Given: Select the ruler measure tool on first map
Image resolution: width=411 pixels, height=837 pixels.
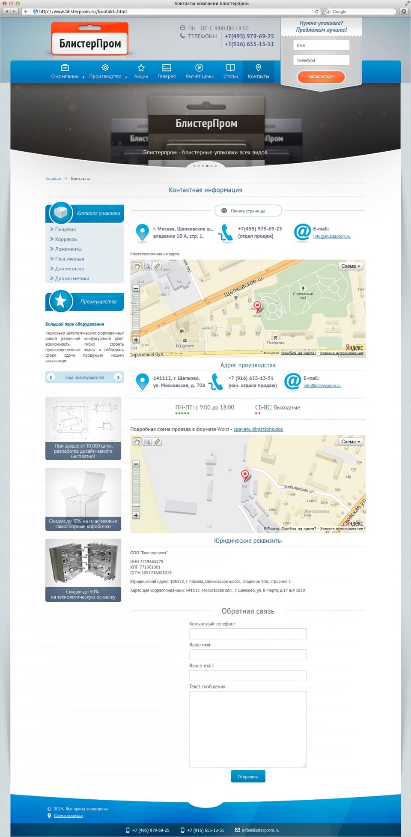Looking at the screenshot, I should pyautogui.click(x=158, y=266).
